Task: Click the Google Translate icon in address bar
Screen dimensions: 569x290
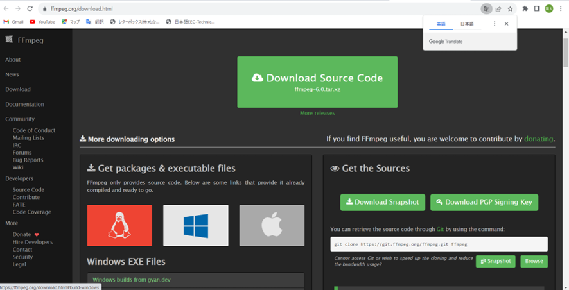Action: (x=486, y=9)
